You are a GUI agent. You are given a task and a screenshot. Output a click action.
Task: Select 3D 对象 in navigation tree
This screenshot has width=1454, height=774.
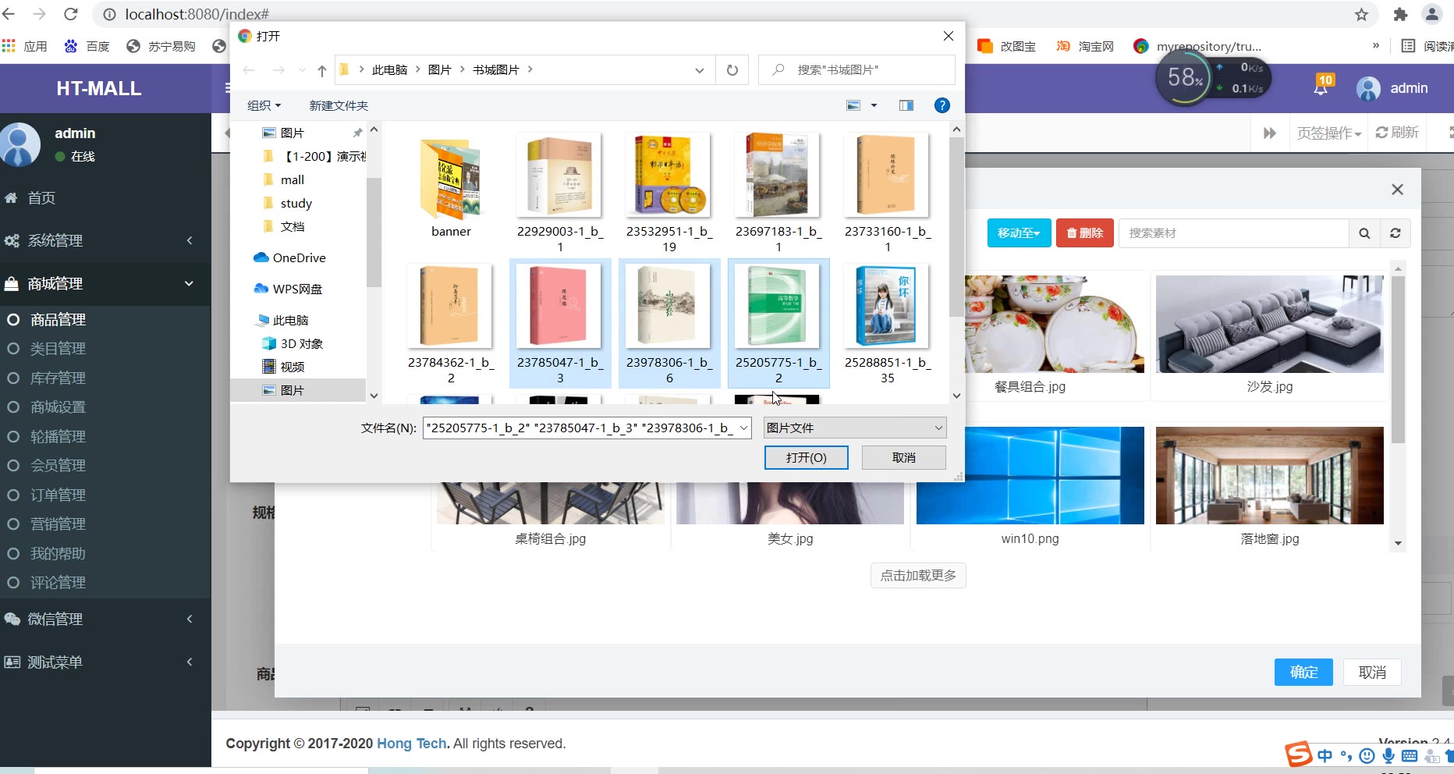tap(293, 343)
